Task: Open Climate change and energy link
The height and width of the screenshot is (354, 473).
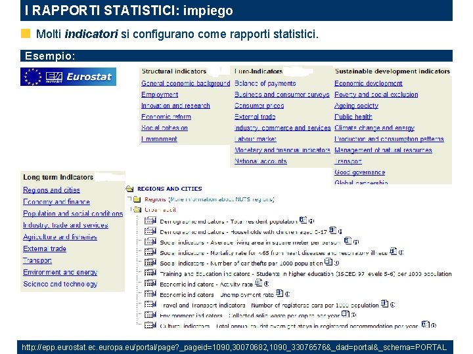Action: point(374,128)
